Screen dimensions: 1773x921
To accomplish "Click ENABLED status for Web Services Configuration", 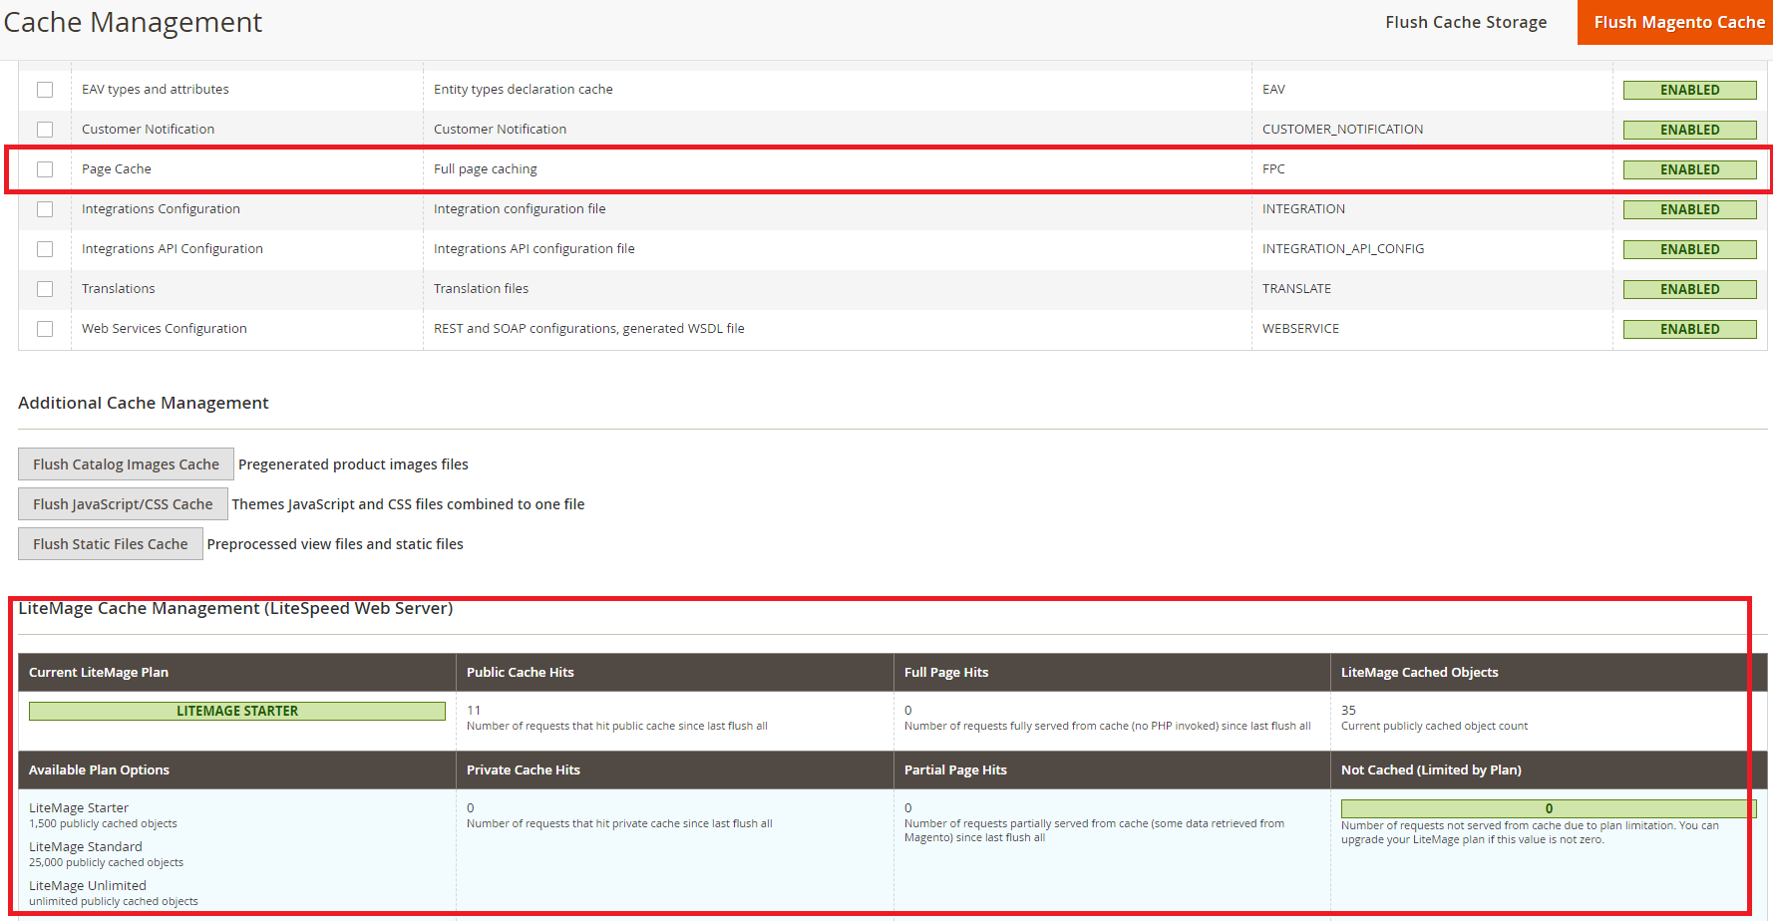I will (x=1689, y=329).
